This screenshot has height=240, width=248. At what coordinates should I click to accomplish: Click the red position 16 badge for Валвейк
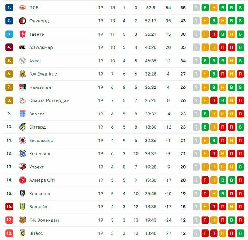click(9, 207)
